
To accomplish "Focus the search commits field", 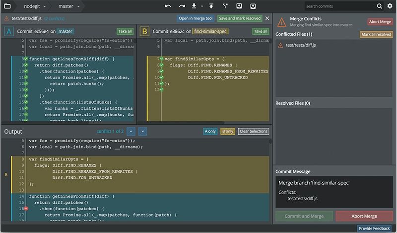I will [x=340, y=6].
